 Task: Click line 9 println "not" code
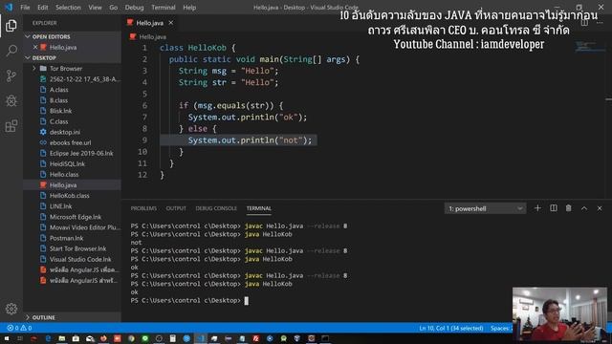(x=251, y=140)
